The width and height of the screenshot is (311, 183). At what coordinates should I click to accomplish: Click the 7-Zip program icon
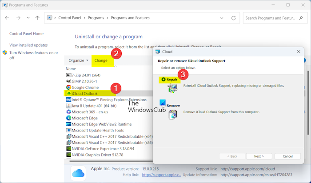pyautogui.click(x=68, y=75)
